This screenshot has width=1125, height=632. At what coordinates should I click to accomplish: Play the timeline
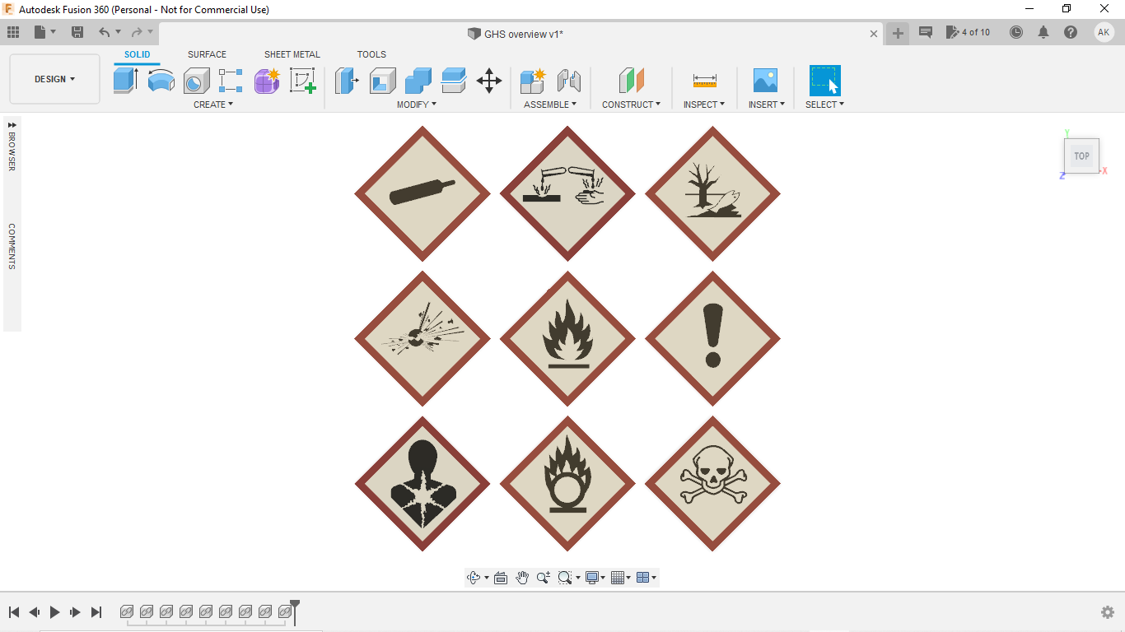tap(55, 612)
